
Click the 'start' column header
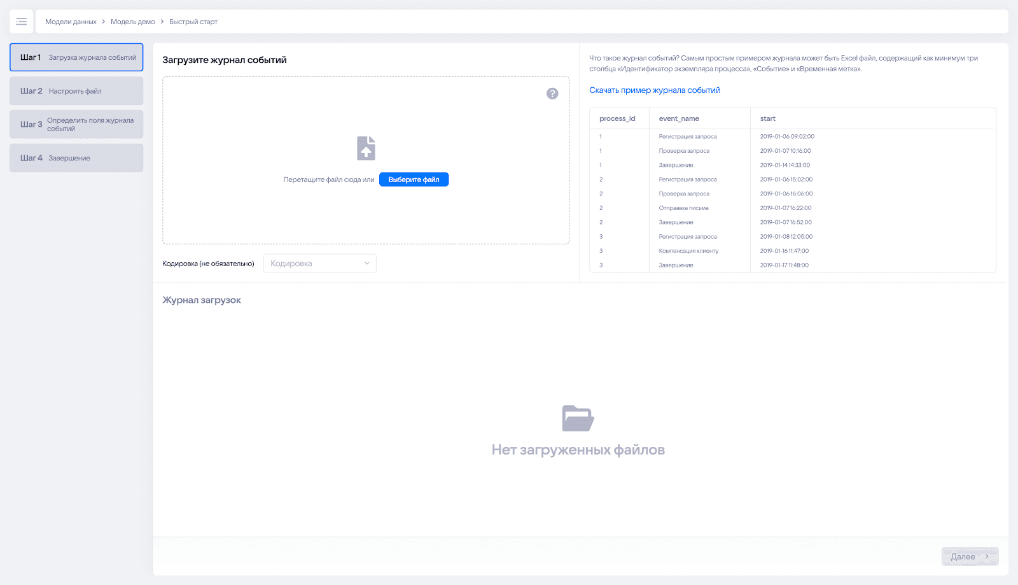(x=767, y=118)
